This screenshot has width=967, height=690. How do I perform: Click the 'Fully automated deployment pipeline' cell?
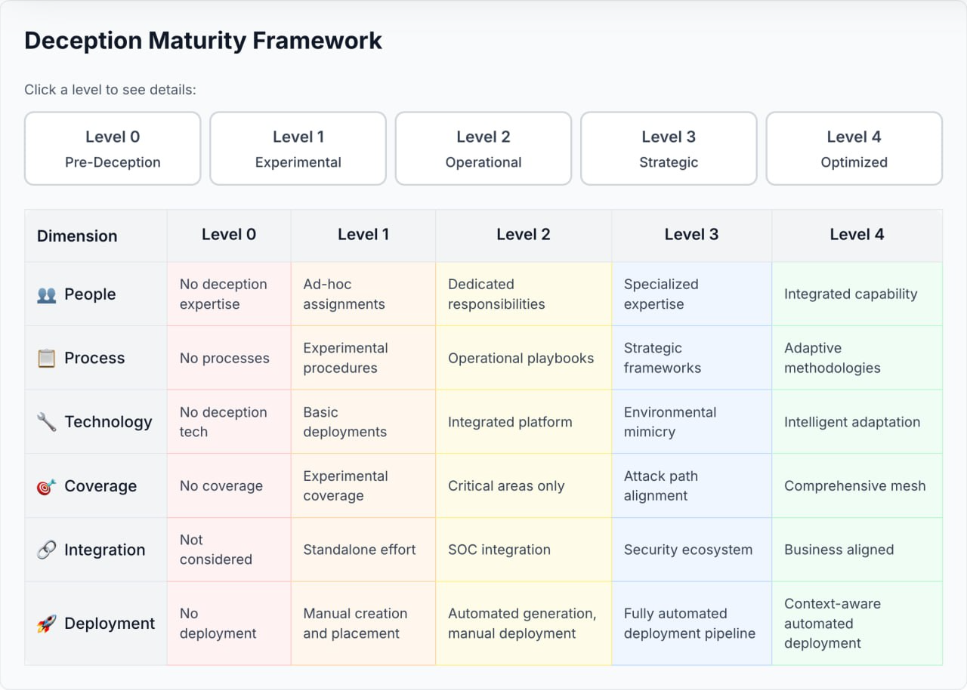(x=690, y=624)
